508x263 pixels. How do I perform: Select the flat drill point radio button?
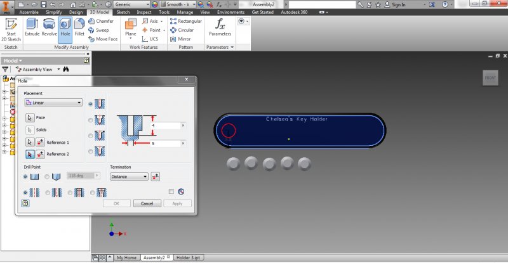(x=25, y=176)
